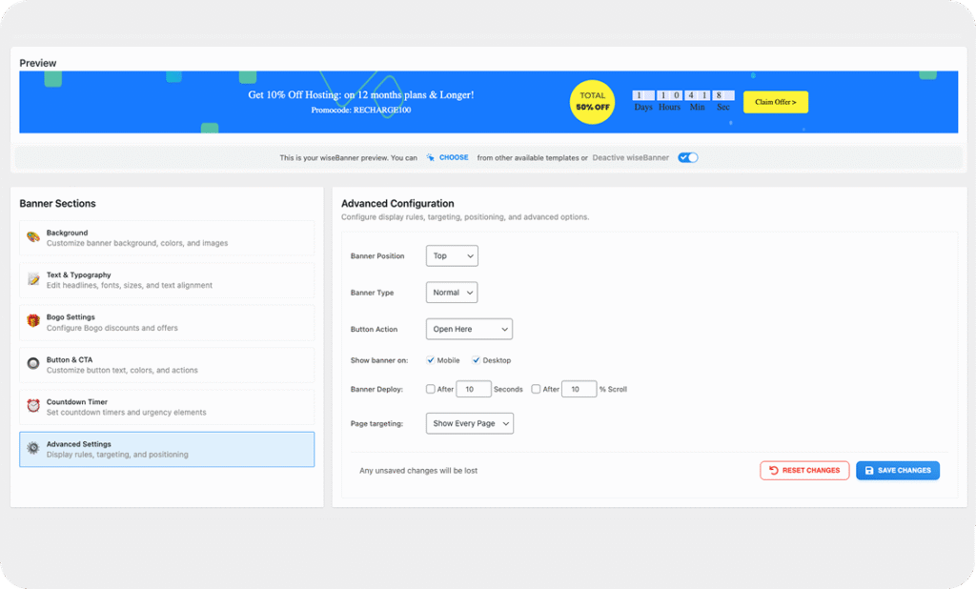Click the yellow Total 50% OFF badge
Viewport: 976px width, 589px height.
[x=592, y=102]
